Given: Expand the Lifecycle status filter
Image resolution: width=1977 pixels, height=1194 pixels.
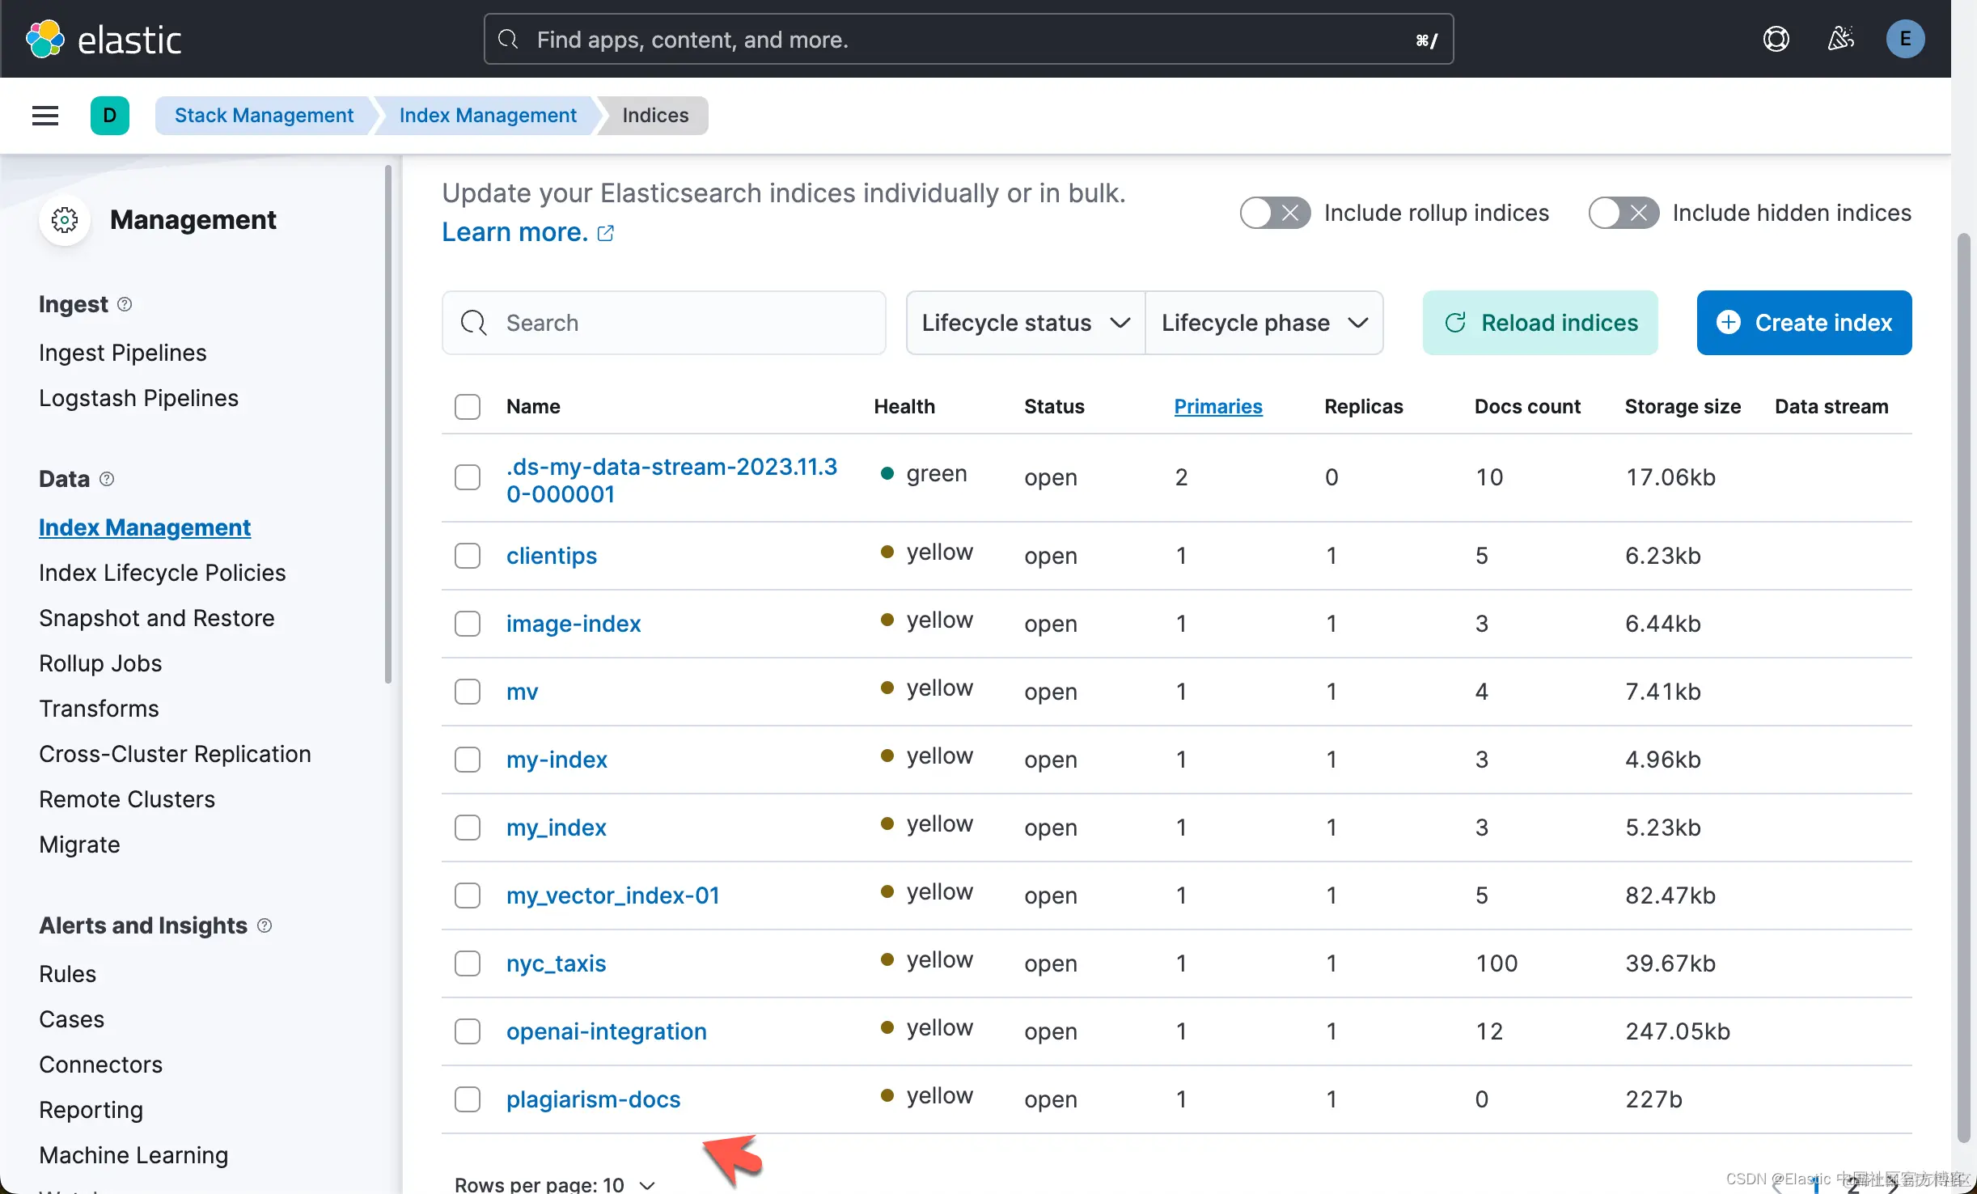Looking at the screenshot, I should 1025,323.
